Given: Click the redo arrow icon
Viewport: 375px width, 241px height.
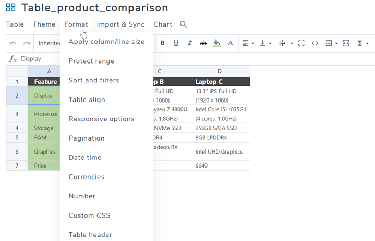Looking at the screenshot, I should (27, 43).
